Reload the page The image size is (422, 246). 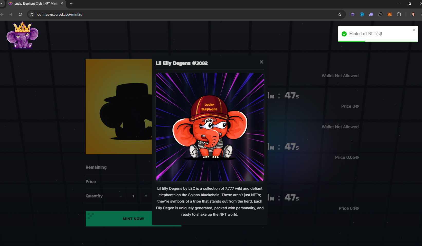click(20, 14)
